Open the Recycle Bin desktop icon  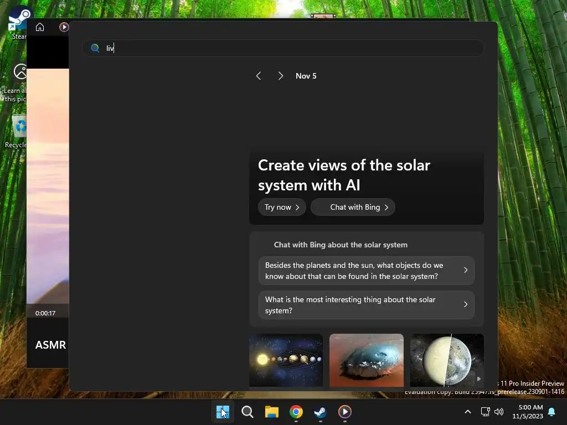16,132
